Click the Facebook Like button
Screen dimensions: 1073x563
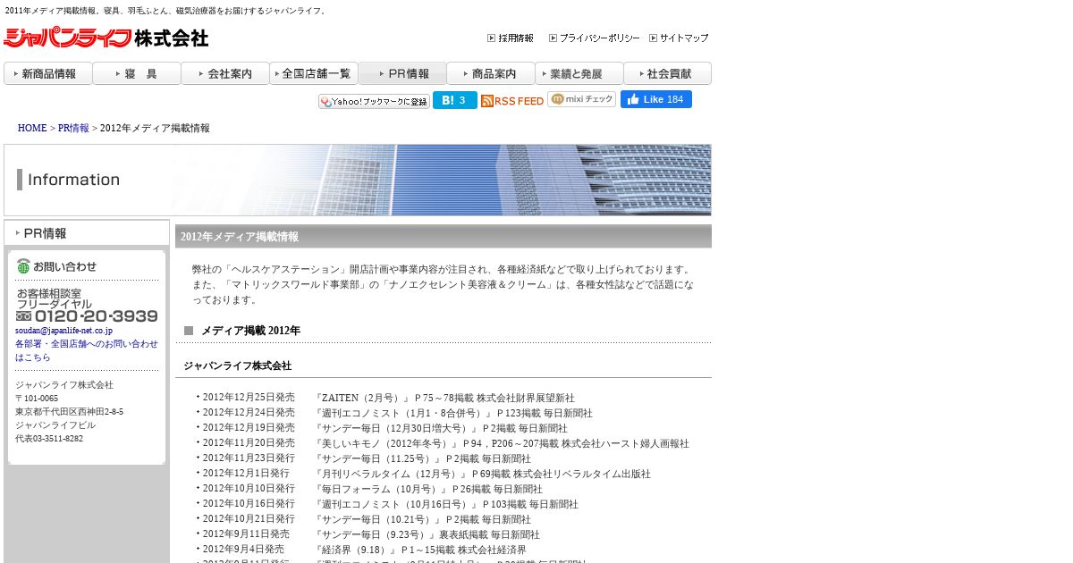[656, 99]
